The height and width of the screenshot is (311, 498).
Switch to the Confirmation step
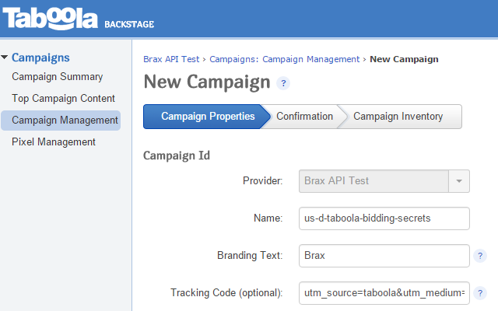[x=304, y=117]
